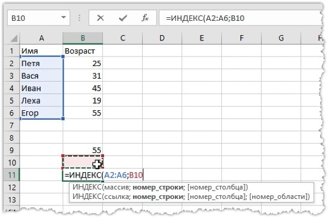Select row 4 header
329x218 pixels.
[x=11, y=88]
